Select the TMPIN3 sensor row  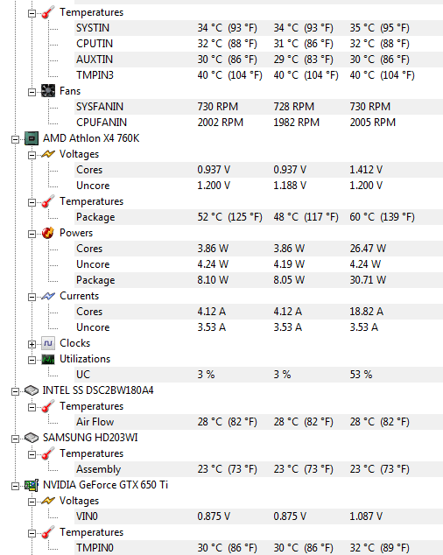(x=258, y=75)
